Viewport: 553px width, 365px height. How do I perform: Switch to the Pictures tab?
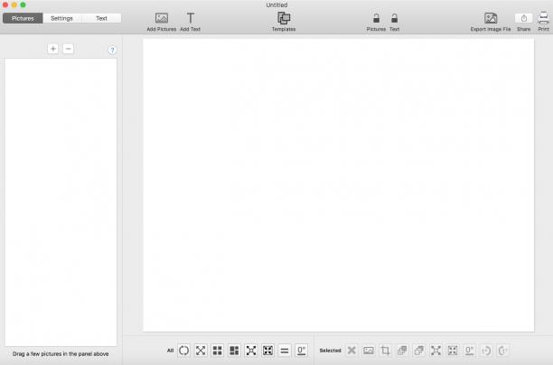(x=23, y=18)
